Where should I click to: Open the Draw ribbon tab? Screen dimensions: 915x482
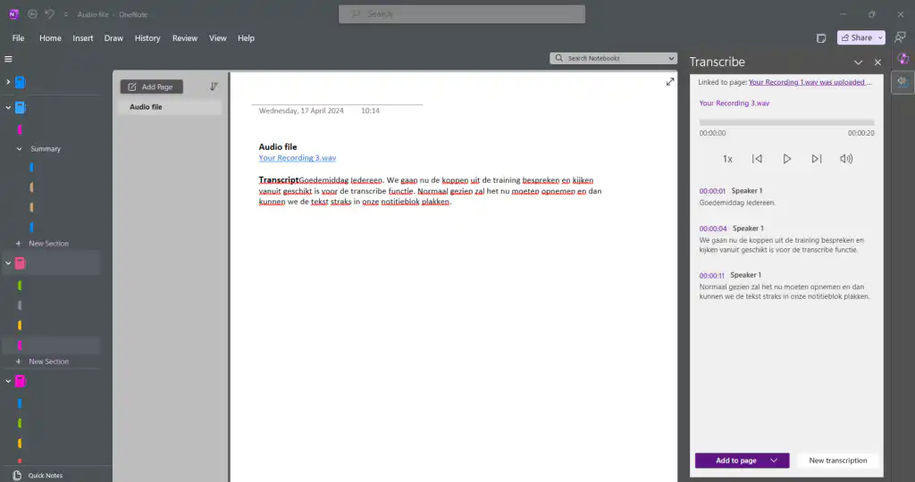click(113, 37)
